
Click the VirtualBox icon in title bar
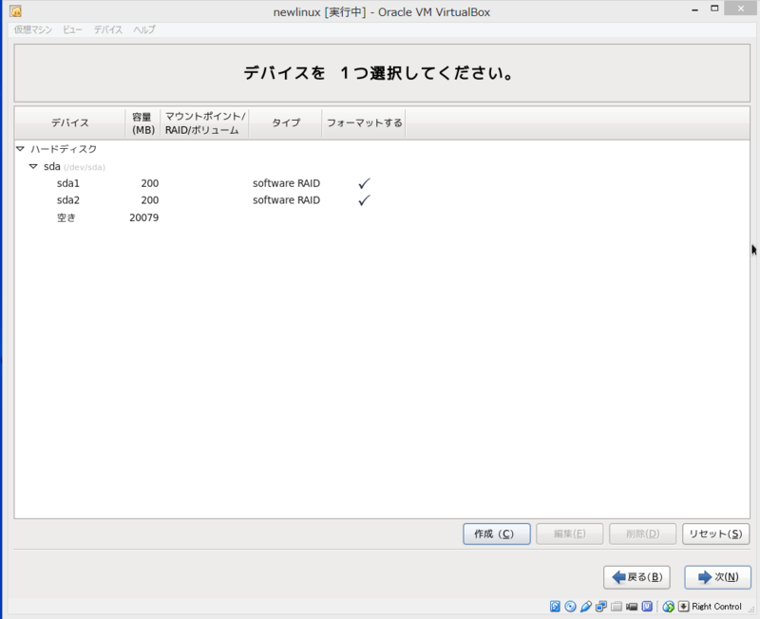point(15,11)
